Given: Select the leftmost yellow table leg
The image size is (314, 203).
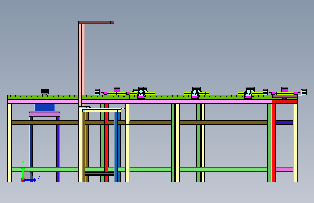Looking at the screenshot, I should point(9,143).
